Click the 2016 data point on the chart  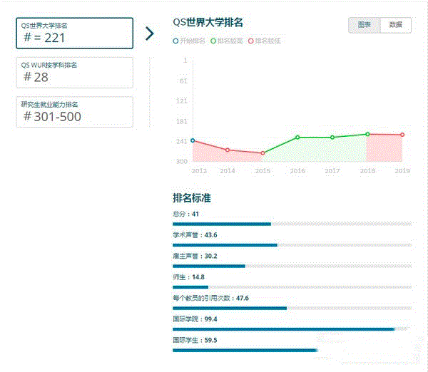pos(297,138)
